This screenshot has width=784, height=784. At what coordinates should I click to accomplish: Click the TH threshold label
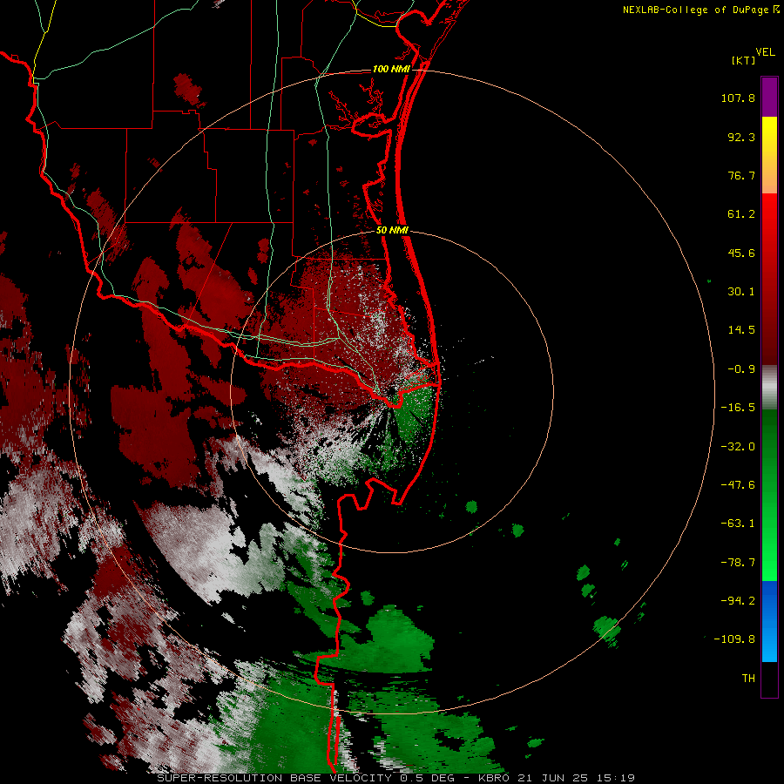point(748,679)
